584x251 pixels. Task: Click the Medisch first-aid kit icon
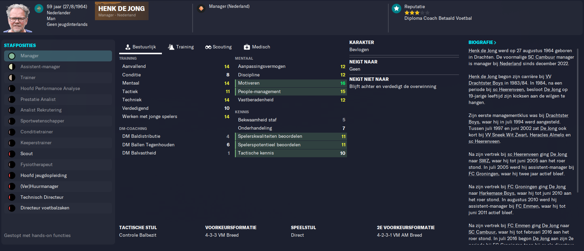(x=247, y=47)
